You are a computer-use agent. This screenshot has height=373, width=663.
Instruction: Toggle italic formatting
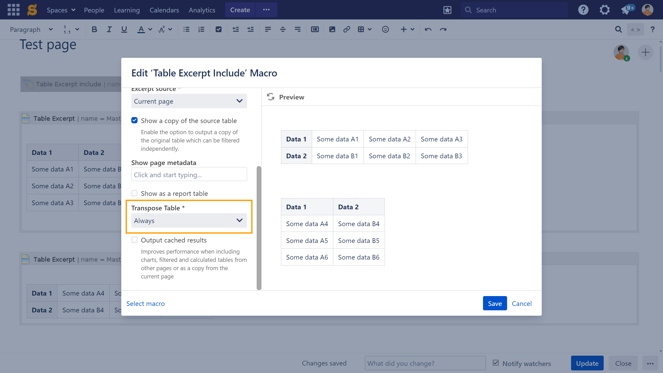(109, 29)
